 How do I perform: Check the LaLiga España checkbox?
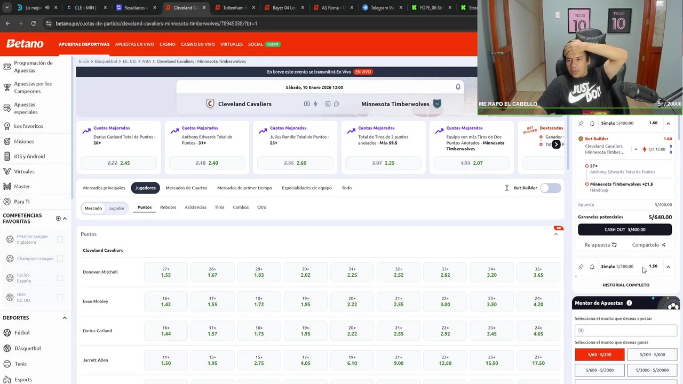60,278
